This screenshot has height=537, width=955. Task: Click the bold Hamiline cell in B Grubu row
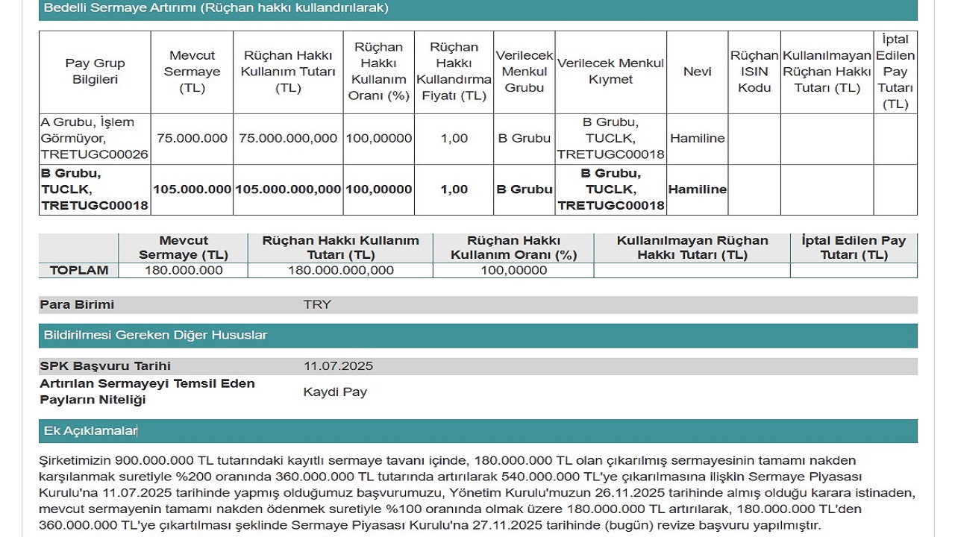click(x=697, y=189)
